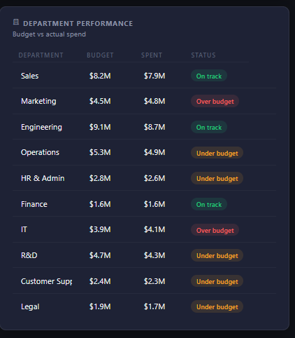
Task: Click the $4.8M Marketing spent value
Action: pyautogui.click(x=154, y=101)
